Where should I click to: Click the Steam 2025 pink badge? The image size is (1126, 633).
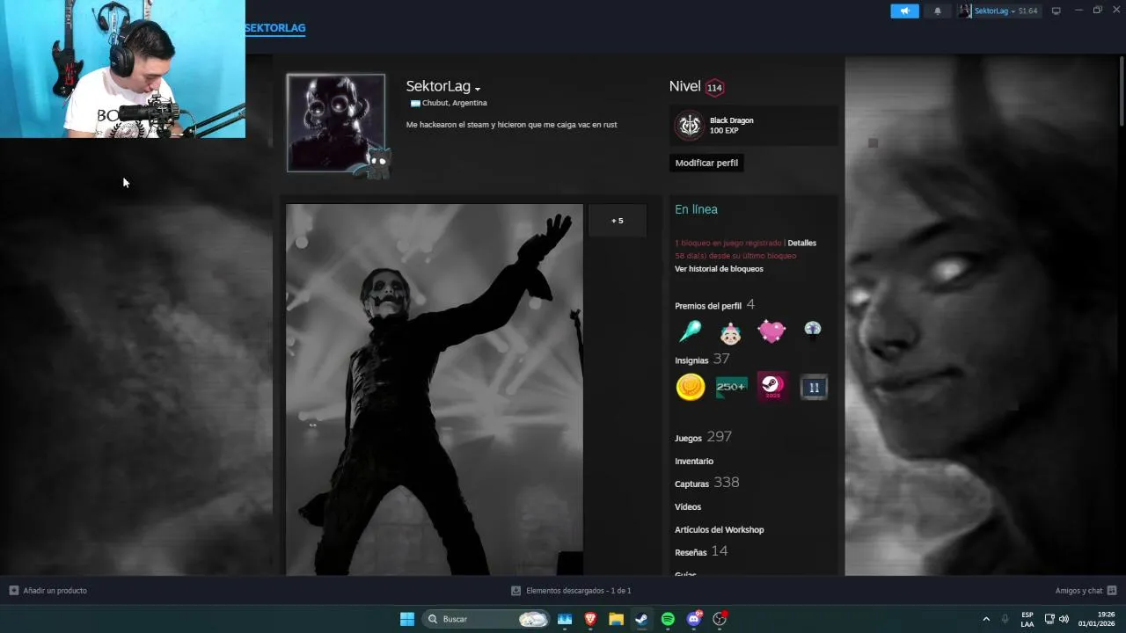click(x=772, y=387)
